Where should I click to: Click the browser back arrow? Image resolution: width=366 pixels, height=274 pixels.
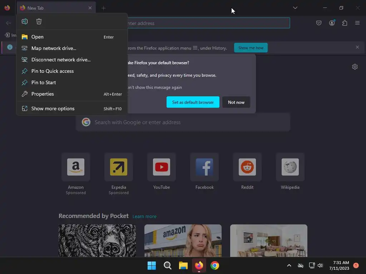click(x=9, y=23)
